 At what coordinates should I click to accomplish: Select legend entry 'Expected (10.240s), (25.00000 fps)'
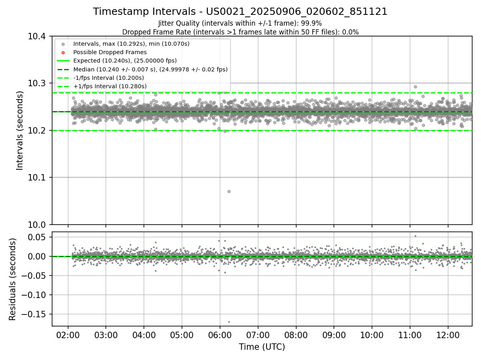coord(125,61)
